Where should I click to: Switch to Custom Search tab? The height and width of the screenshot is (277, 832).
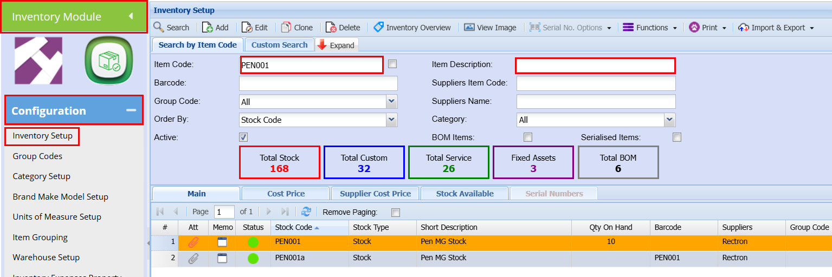pos(279,45)
